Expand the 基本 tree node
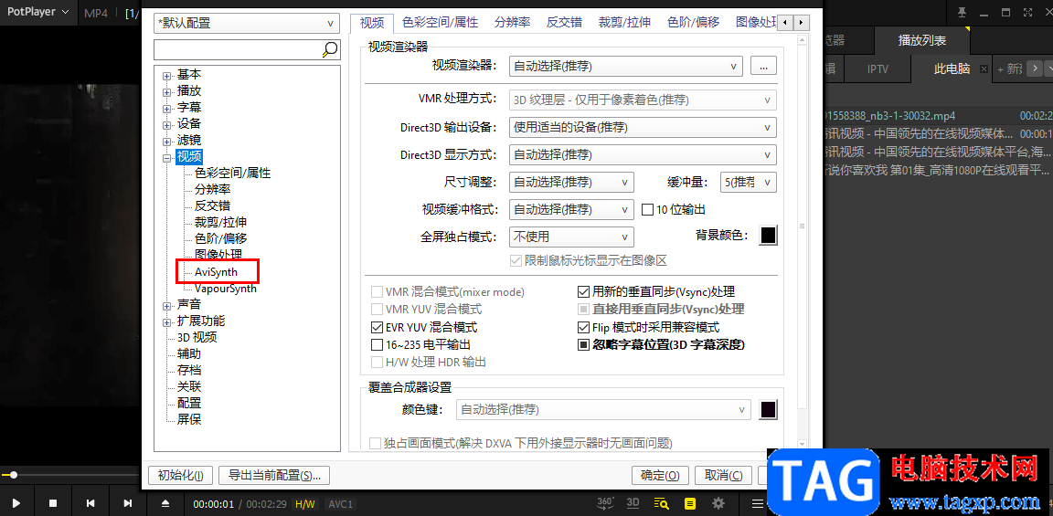This screenshot has width=1053, height=516. pyautogui.click(x=166, y=75)
